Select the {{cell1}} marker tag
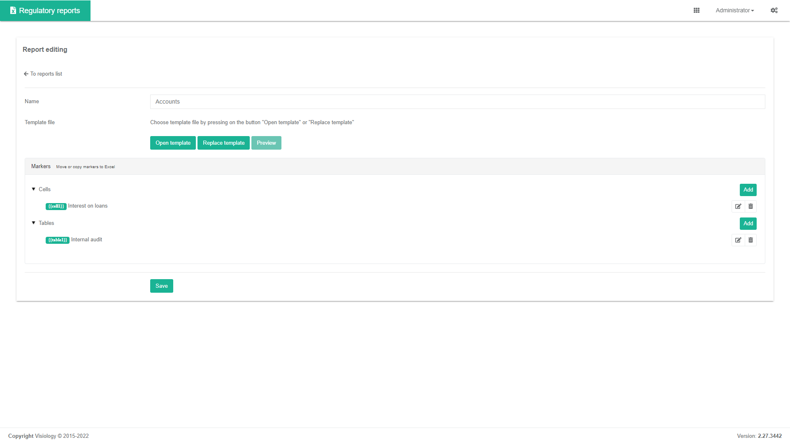This screenshot has width=790, height=444. point(56,206)
